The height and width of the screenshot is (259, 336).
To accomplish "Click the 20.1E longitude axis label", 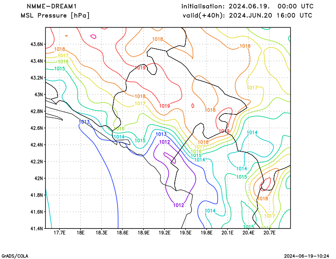I will pos(227,233).
